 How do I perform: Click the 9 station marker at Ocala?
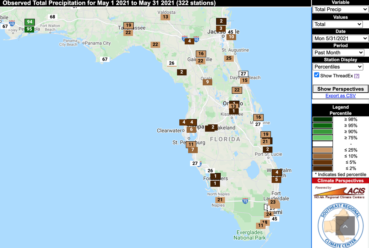coord(207,82)
